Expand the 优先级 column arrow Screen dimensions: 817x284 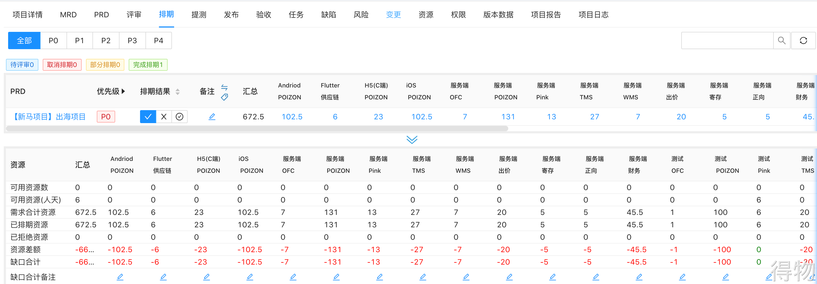pos(123,92)
